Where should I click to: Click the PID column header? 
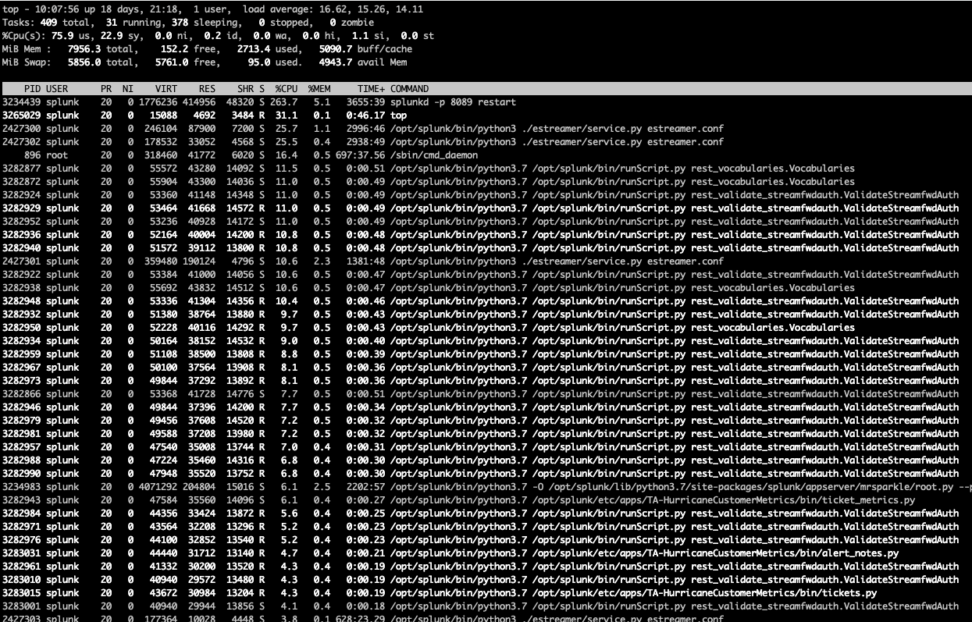[32, 89]
